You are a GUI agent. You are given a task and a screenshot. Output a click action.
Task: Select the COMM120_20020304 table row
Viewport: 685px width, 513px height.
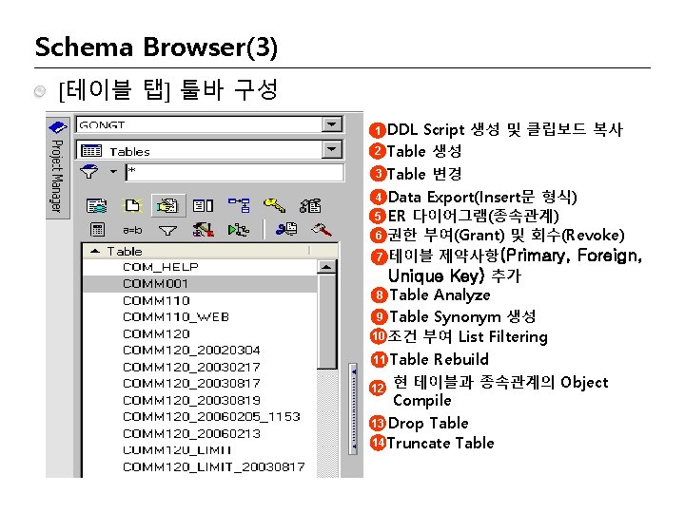coord(200,351)
